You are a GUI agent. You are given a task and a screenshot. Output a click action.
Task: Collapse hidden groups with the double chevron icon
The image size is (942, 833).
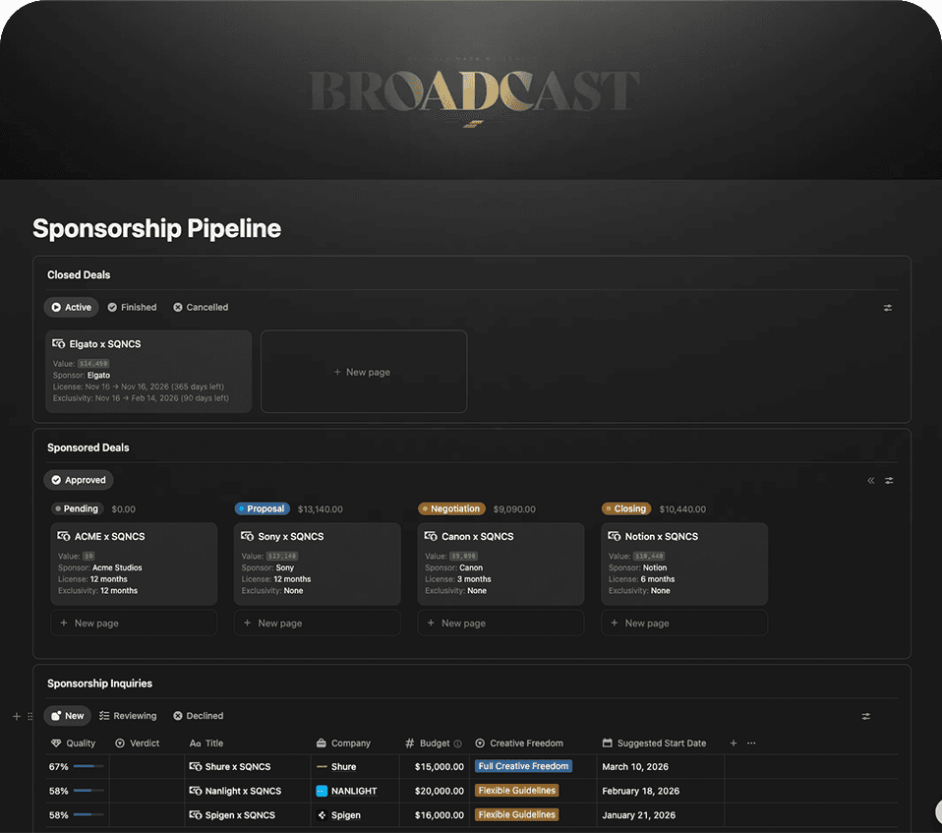click(870, 480)
